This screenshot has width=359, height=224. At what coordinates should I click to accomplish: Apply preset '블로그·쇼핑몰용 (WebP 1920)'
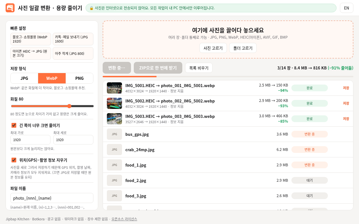coord(31,39)
